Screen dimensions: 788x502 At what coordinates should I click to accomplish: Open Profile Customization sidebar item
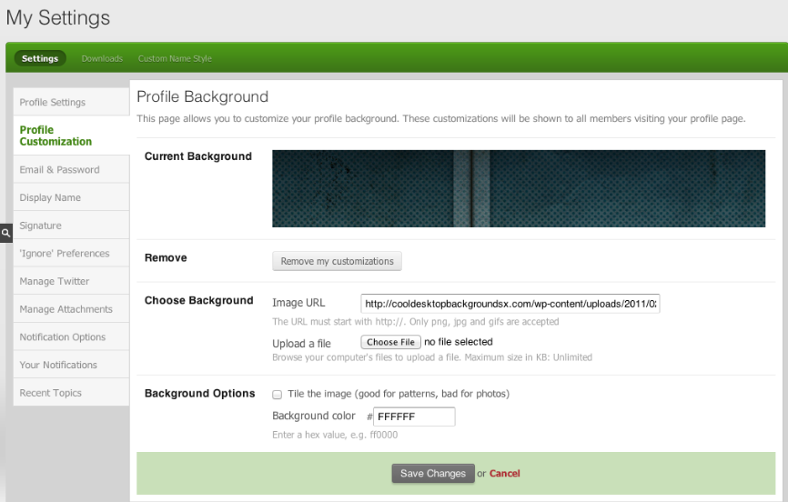click(56, 136)
